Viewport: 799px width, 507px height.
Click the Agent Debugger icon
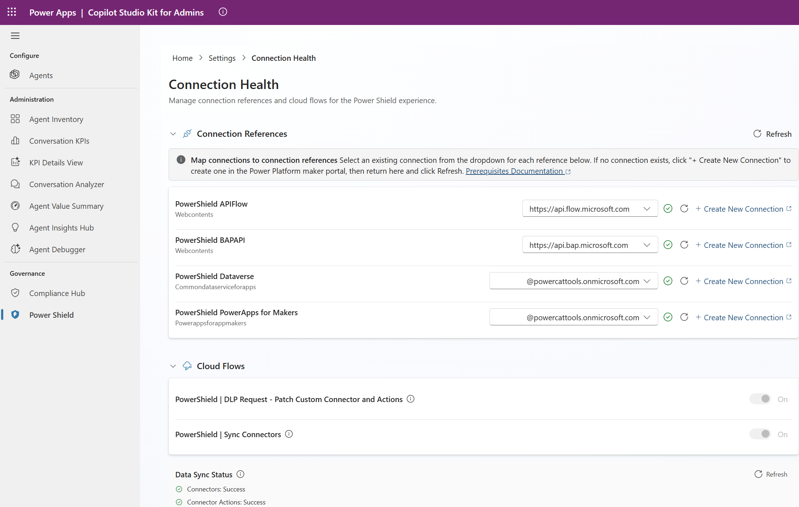pyautogui.click(x=15, y=249)
